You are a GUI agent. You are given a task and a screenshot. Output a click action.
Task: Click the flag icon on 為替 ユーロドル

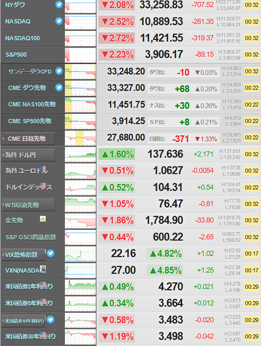click(x=43, y=169)
